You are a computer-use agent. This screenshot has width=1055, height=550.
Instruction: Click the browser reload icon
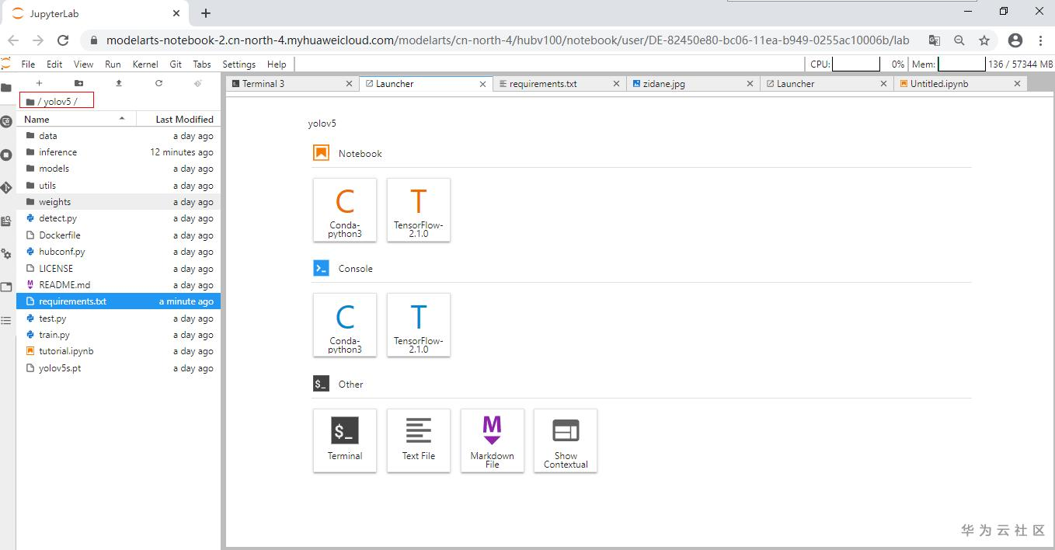(x=64, y=40)
